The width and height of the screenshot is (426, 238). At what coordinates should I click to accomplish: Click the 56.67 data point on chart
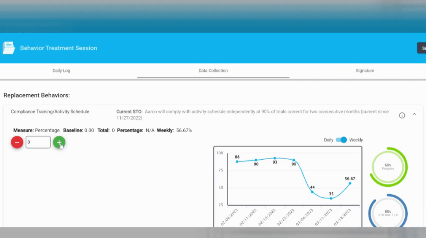350,183
